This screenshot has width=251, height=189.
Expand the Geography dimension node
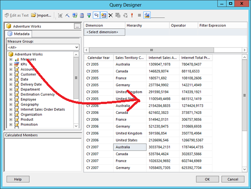pos(11,104)
